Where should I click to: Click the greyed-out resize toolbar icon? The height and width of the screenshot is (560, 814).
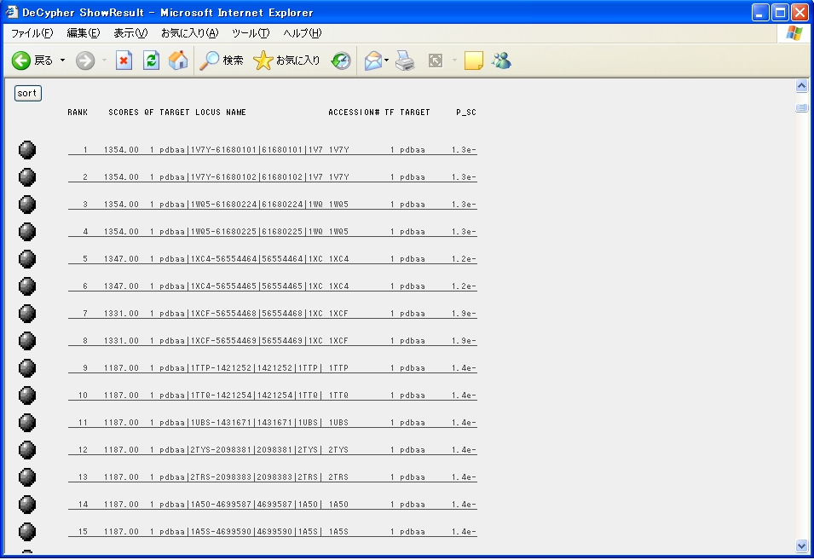[436, 61]
